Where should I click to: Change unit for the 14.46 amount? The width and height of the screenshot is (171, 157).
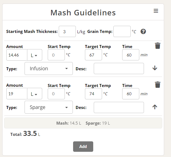pos(34,55)
